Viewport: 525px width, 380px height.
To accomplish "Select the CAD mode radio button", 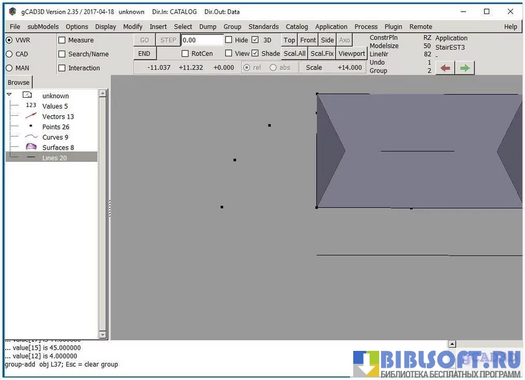I will (9, 54).
